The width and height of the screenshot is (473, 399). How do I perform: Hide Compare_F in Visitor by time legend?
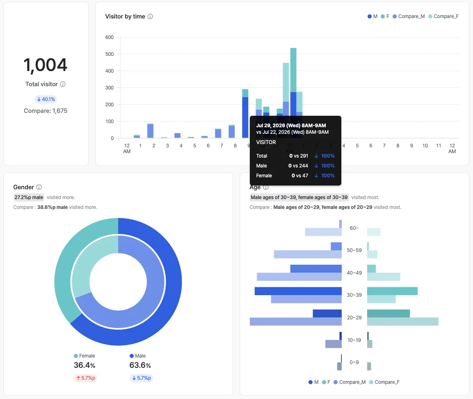click(x=443, y=16)
